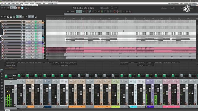Pause playback with the transport Pause button
The image size is (198, 111).
[15, 8]
